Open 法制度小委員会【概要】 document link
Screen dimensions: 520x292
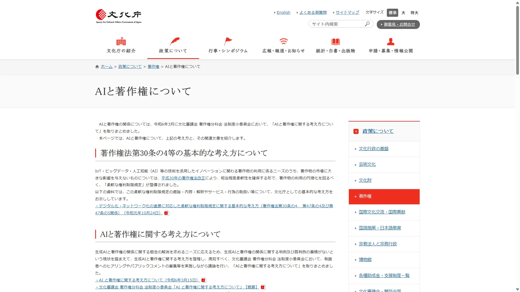click(177, 287)
